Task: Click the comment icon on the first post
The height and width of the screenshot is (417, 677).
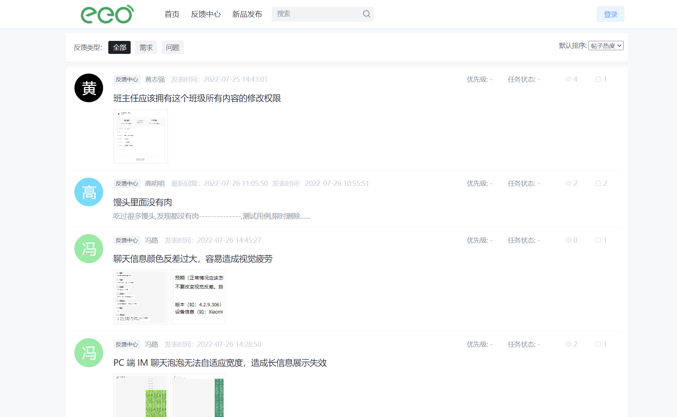Action: [x=598, y=80]
